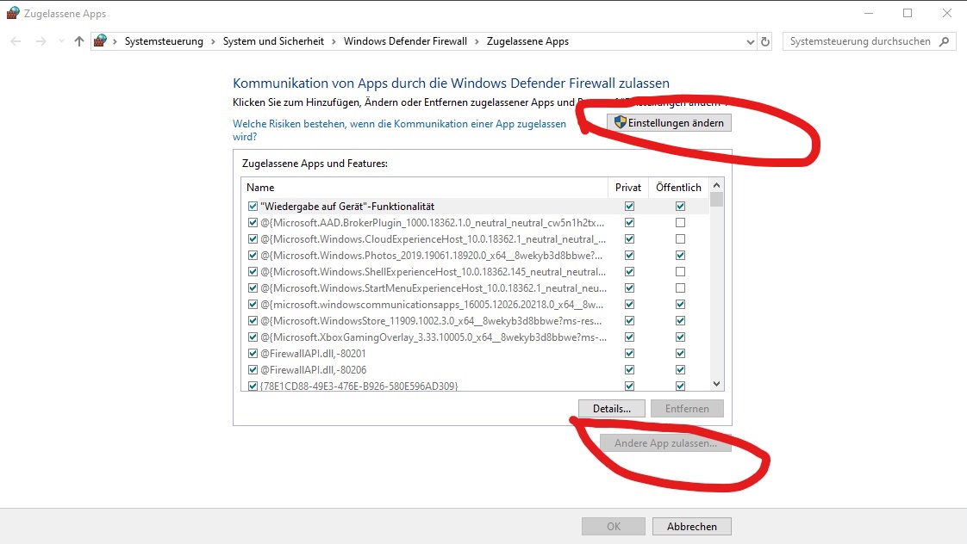Open the recent locations dropdown arrow

click(61, 41)
